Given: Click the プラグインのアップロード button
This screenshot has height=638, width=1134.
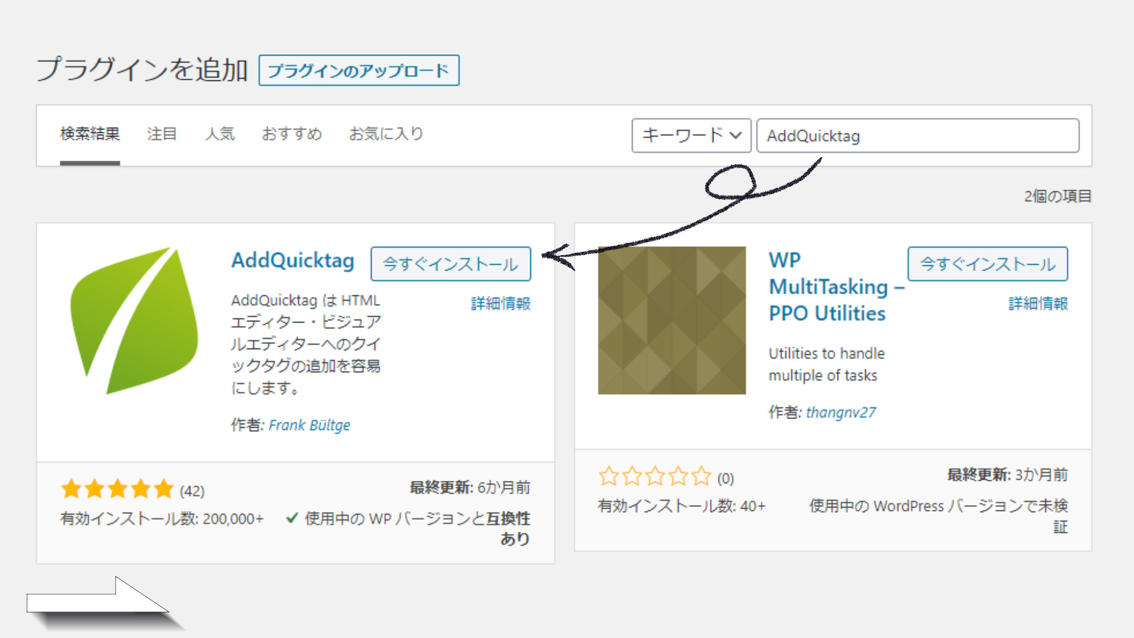Looking at the screenshot, I should [x=359, y=71].
